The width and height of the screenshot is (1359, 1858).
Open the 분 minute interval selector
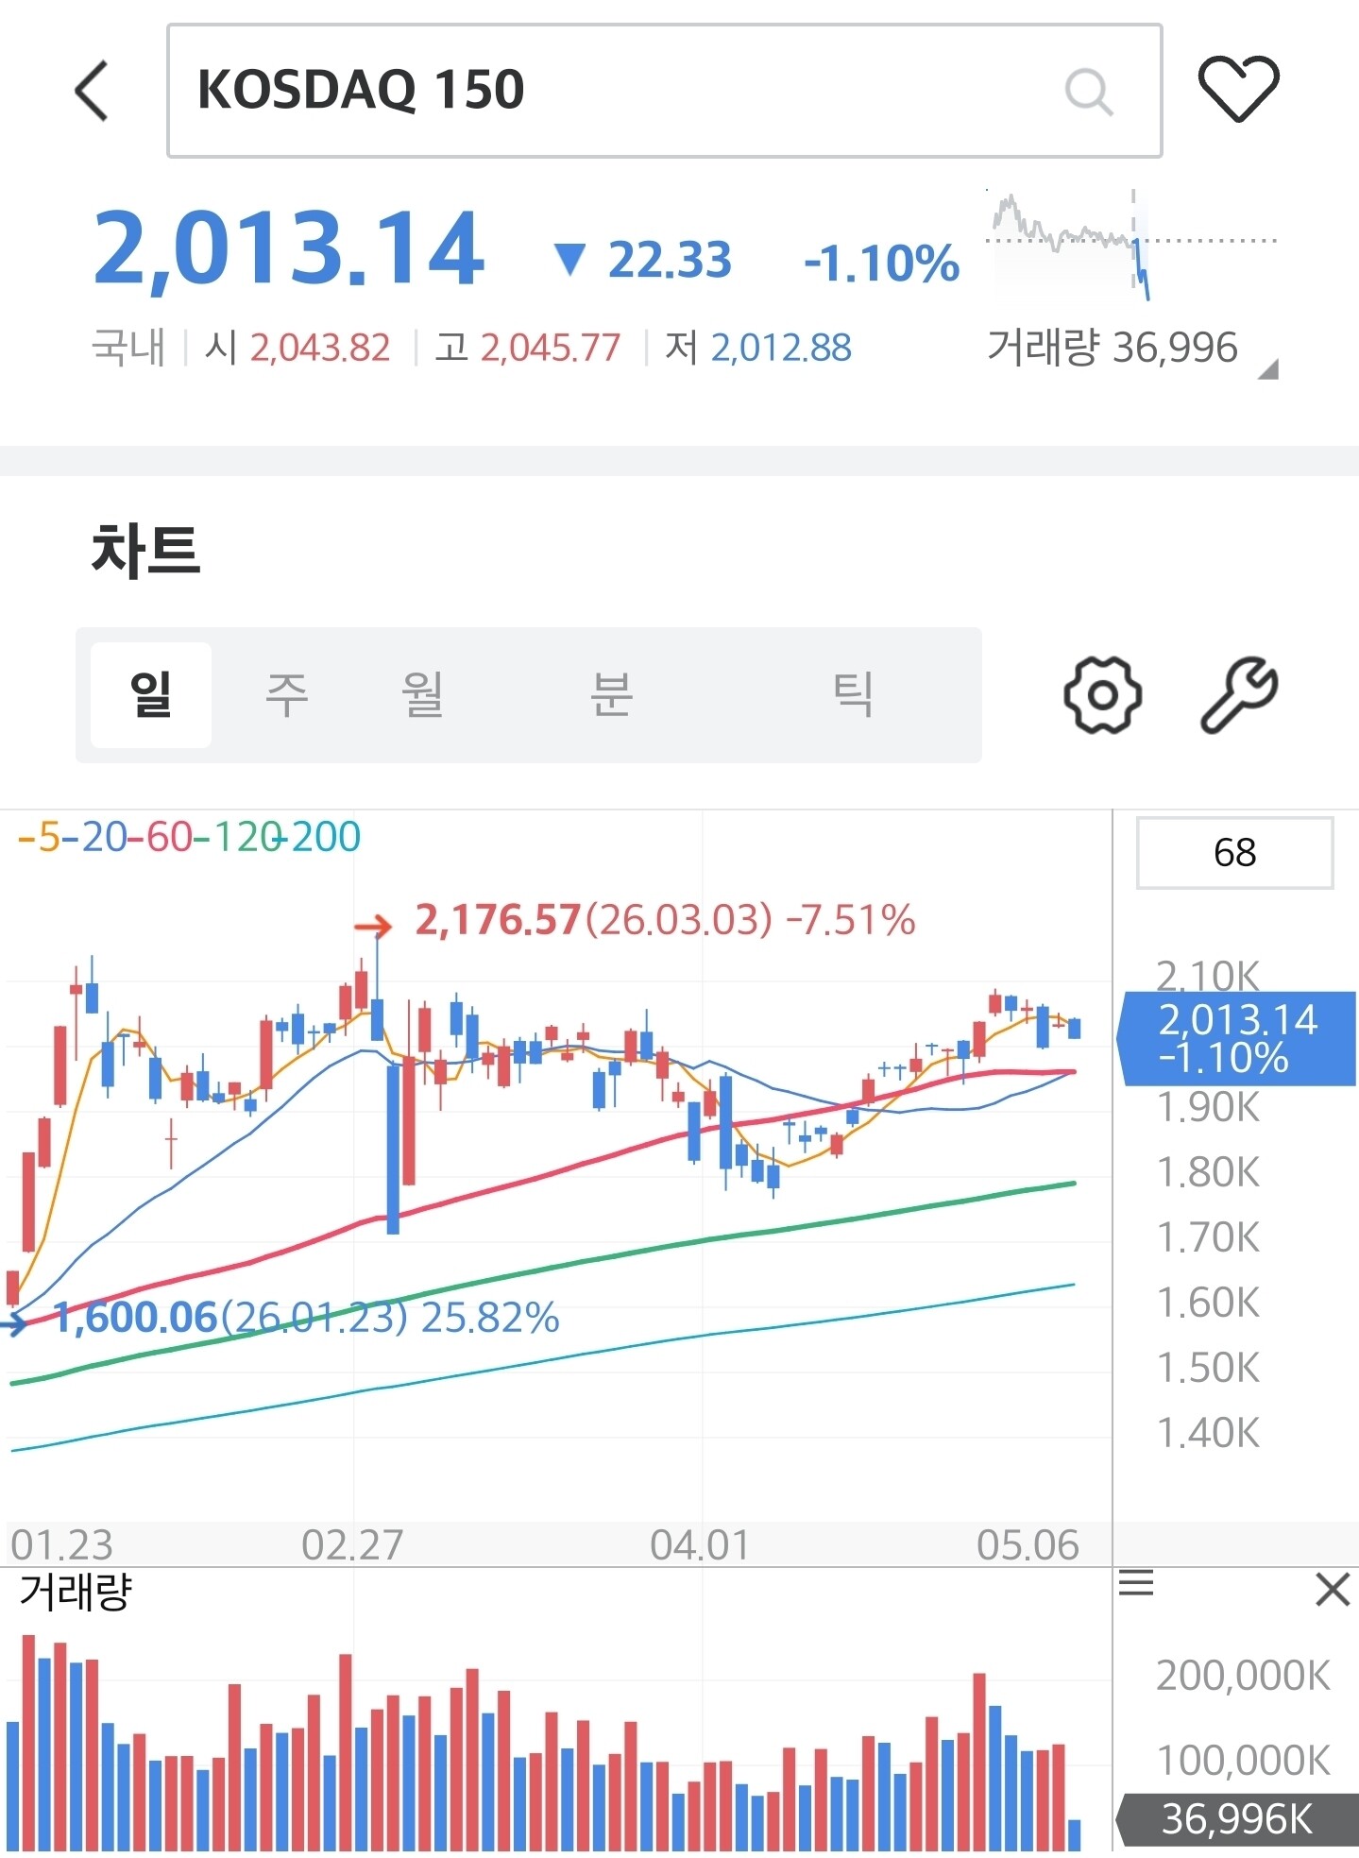(x=610, y=695)
